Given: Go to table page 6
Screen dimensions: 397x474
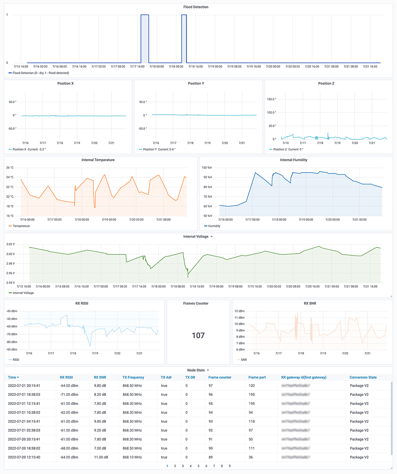Looking at the screenshot, I should click(206, 466).
